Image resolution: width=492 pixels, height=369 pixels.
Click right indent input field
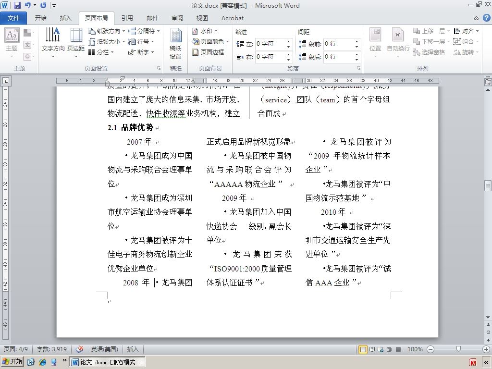[x=271, y=57]
